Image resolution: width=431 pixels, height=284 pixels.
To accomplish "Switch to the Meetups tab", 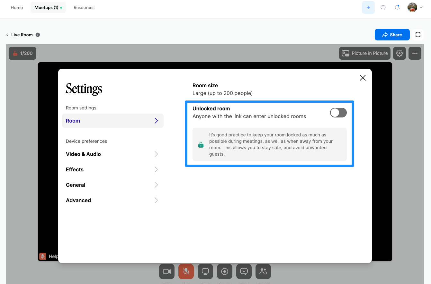I will 48,7.
